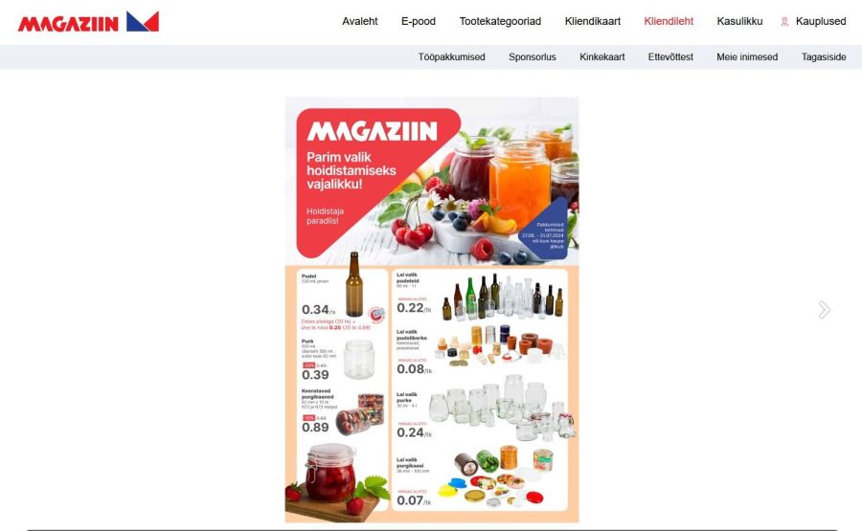Viewport: 862px width, 531px height.
Task: Open Ettevõttest in the submenu
Action: tap(670, 57)
